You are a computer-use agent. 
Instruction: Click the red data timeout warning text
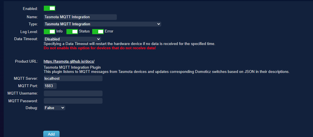[100, 48]
